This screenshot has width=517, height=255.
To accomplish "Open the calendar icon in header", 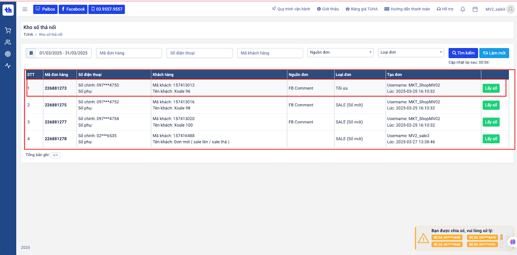I will [x=475, y=9].
